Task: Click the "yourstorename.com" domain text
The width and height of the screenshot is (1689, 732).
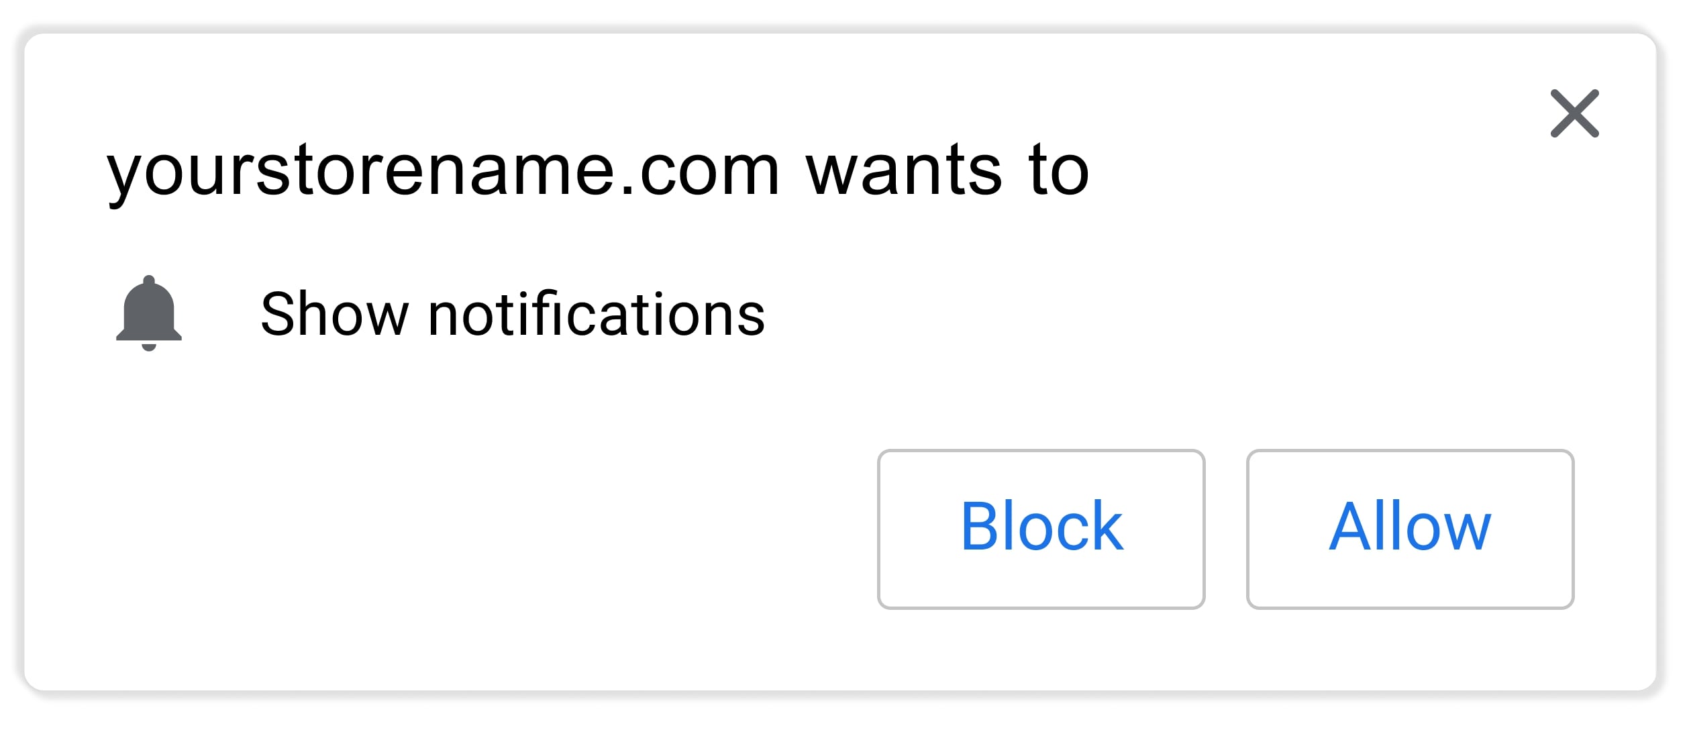Action: pyautogui.click(x=443, y=172)
